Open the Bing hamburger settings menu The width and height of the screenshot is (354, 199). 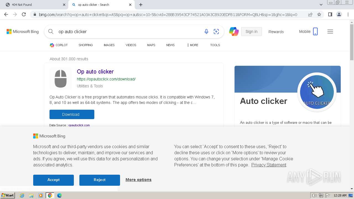tap(330, 32)
